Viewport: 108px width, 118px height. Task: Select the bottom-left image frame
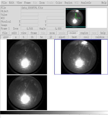(x=27, y=93)
